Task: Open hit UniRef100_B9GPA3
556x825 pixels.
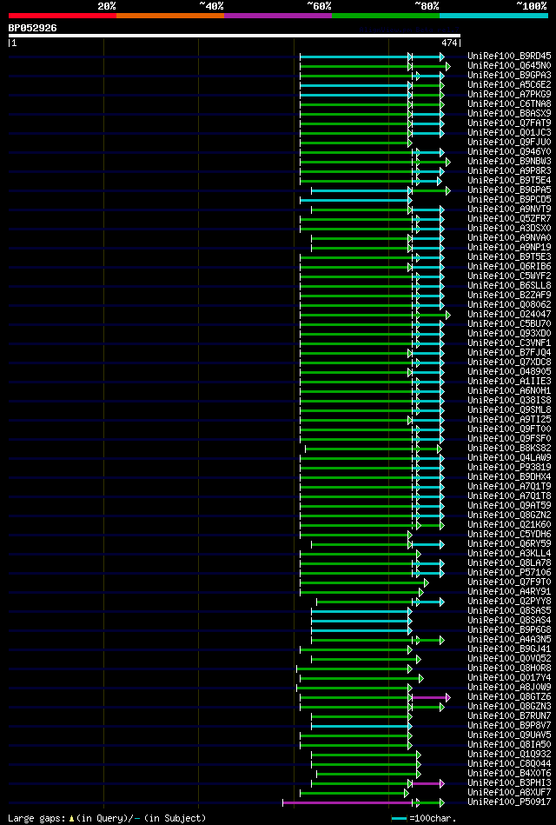Action: [x=509, y=76]
